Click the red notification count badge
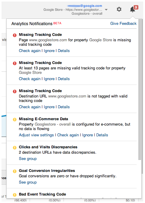 [136, 7]
